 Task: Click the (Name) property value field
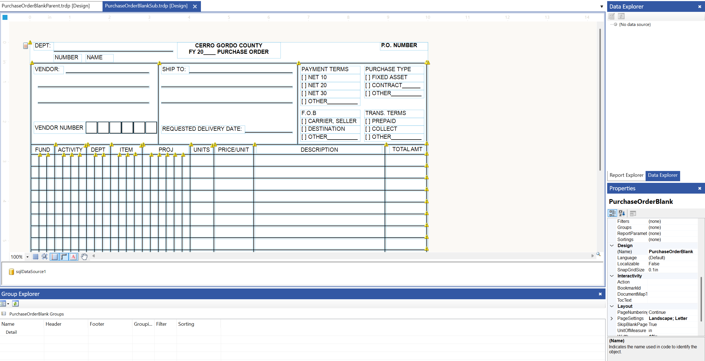[x=671, y=252]
